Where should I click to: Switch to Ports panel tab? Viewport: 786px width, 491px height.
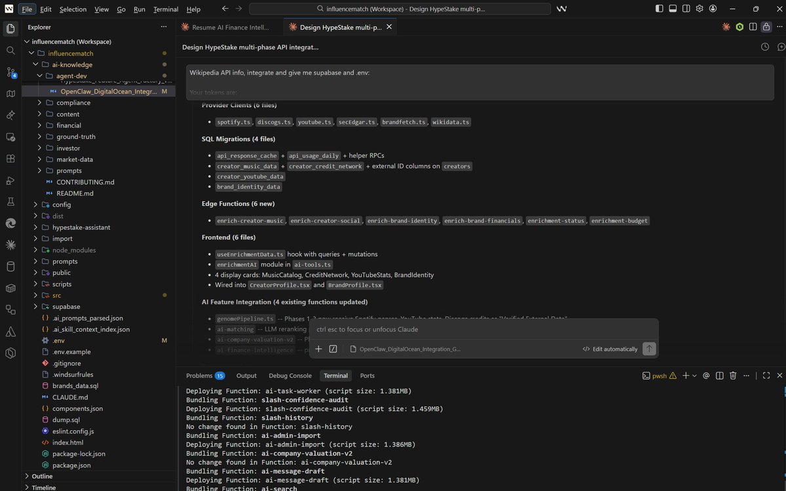(367, 376)
